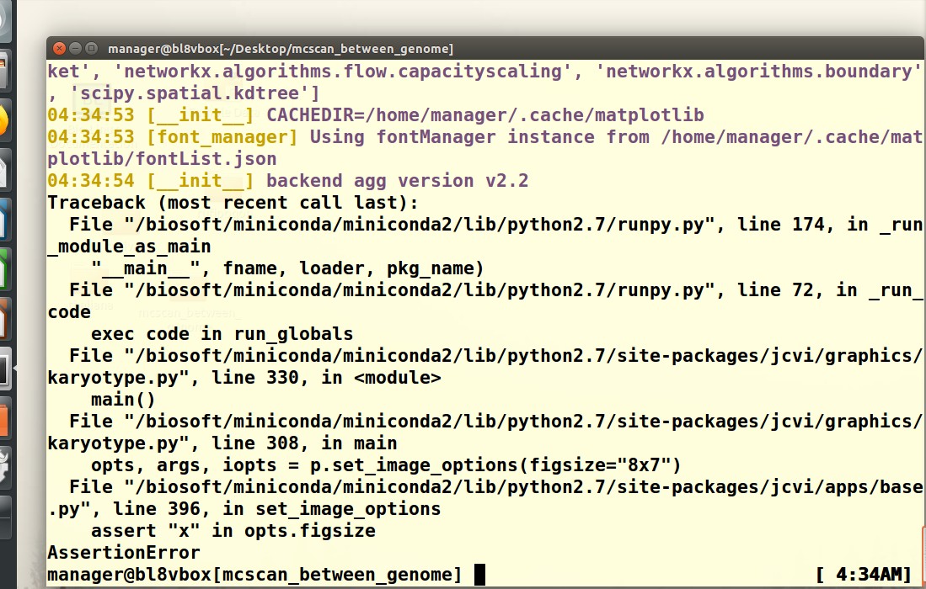Minimize the terminal window
This screenshot has height=589, width=926.
(74, 49)
